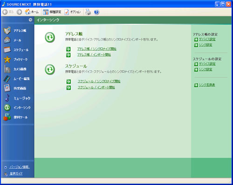233x185 pixels.
Task: Select the ミュージック note icon
Action: coord(7,98)
